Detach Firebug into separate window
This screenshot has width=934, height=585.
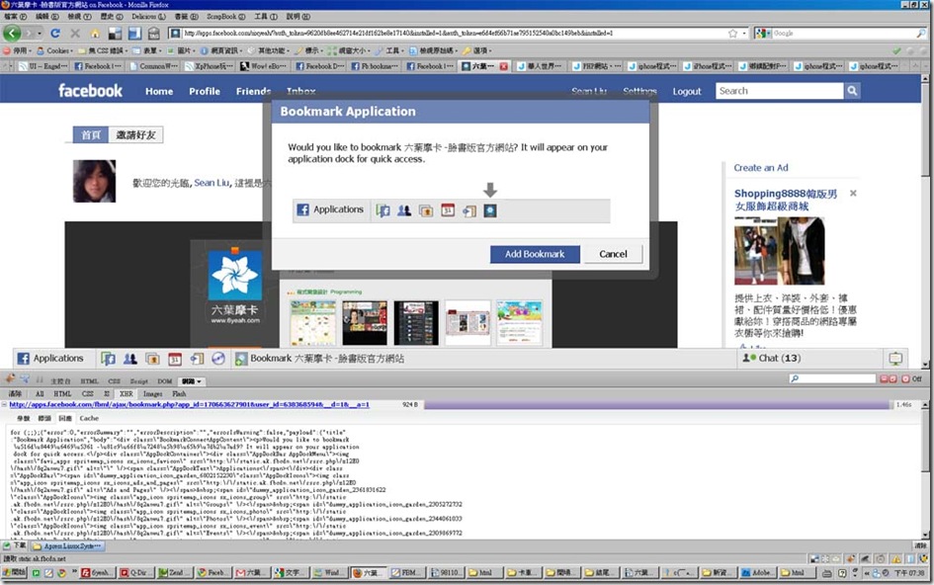click(892, 378)
